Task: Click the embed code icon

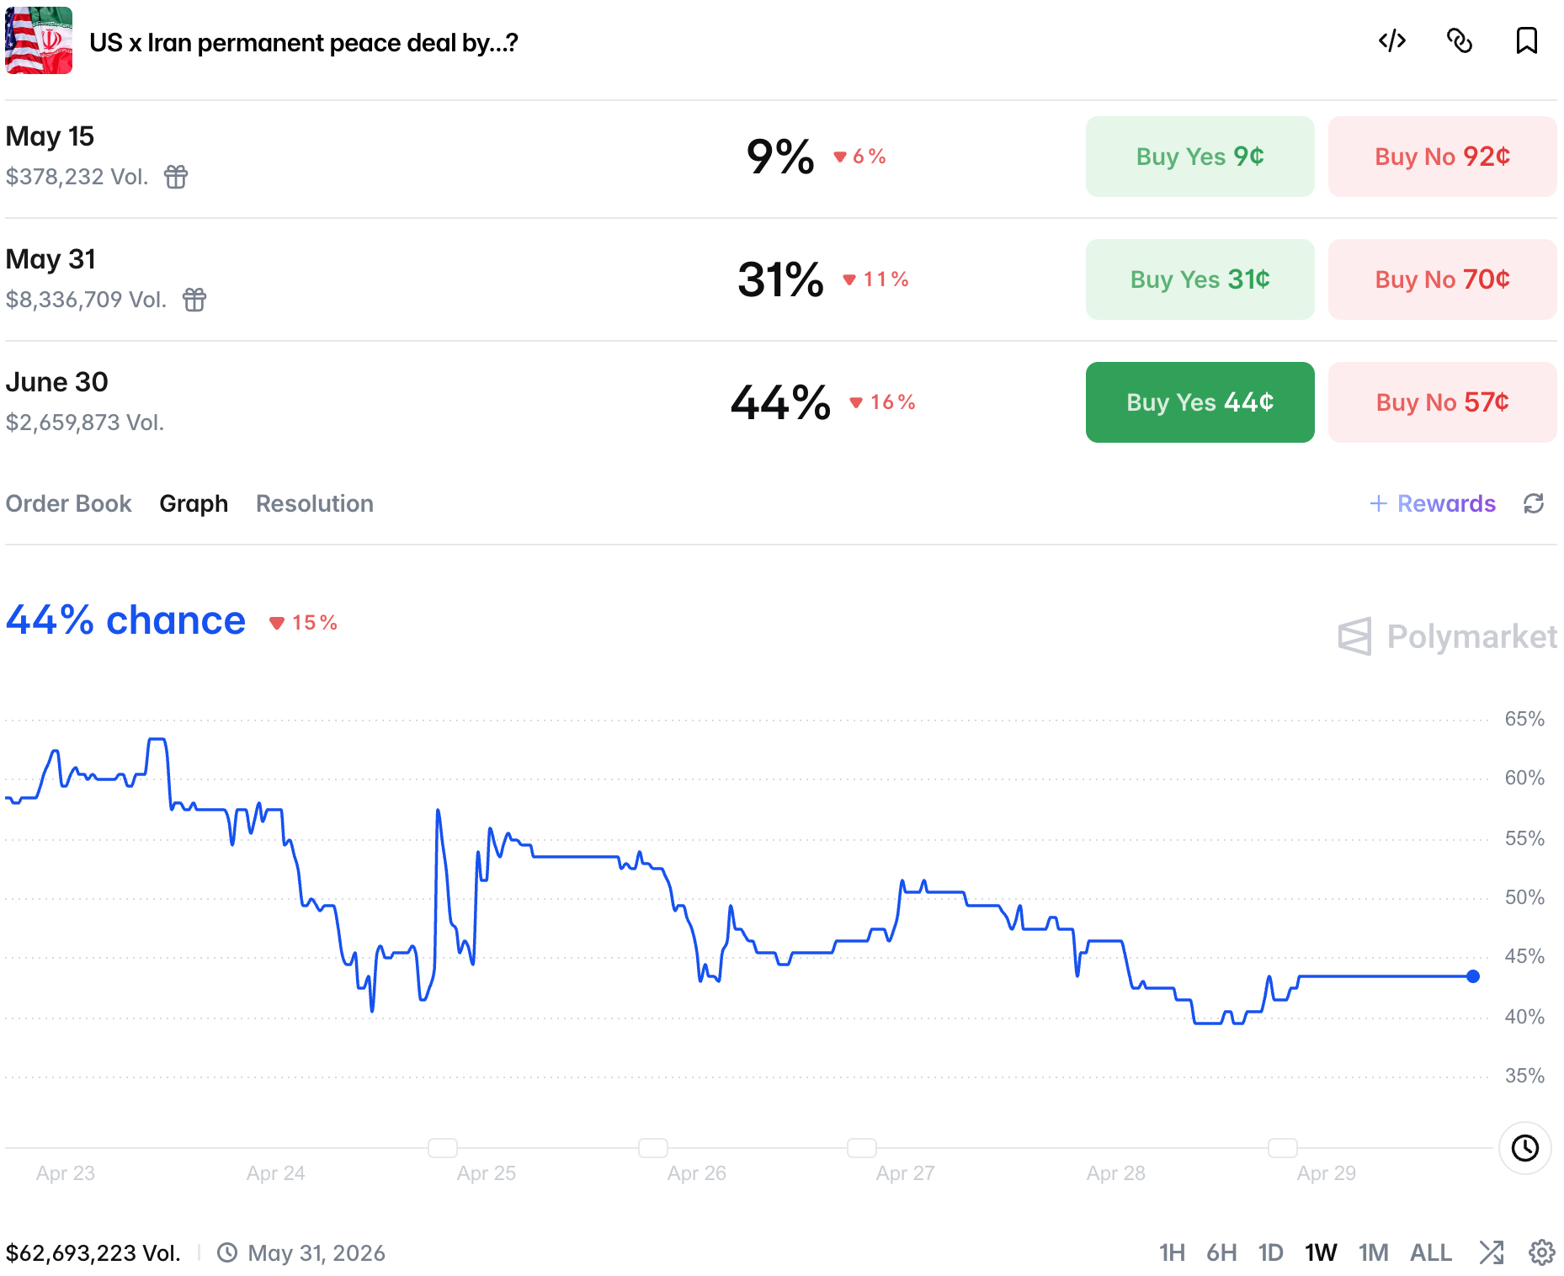Action: tap(1392, 40)
